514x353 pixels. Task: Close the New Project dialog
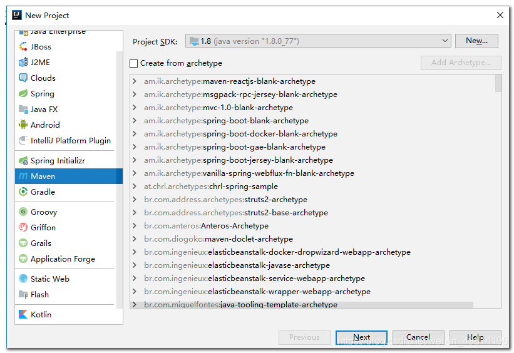(x=500, y=15)
